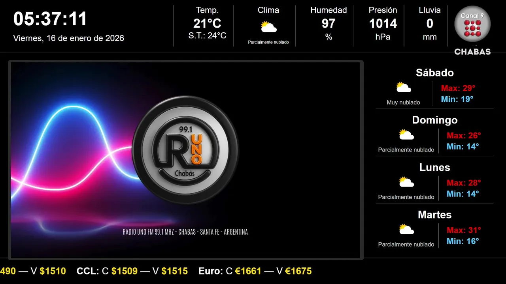Click the Lluvia label
The height and width of the screenshot is (284, 506).
(x=430, y=10)
